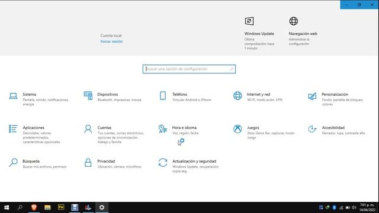Screen dimensions: 379x213
Task: Close the Configuración window
Action: pos(372,5)
